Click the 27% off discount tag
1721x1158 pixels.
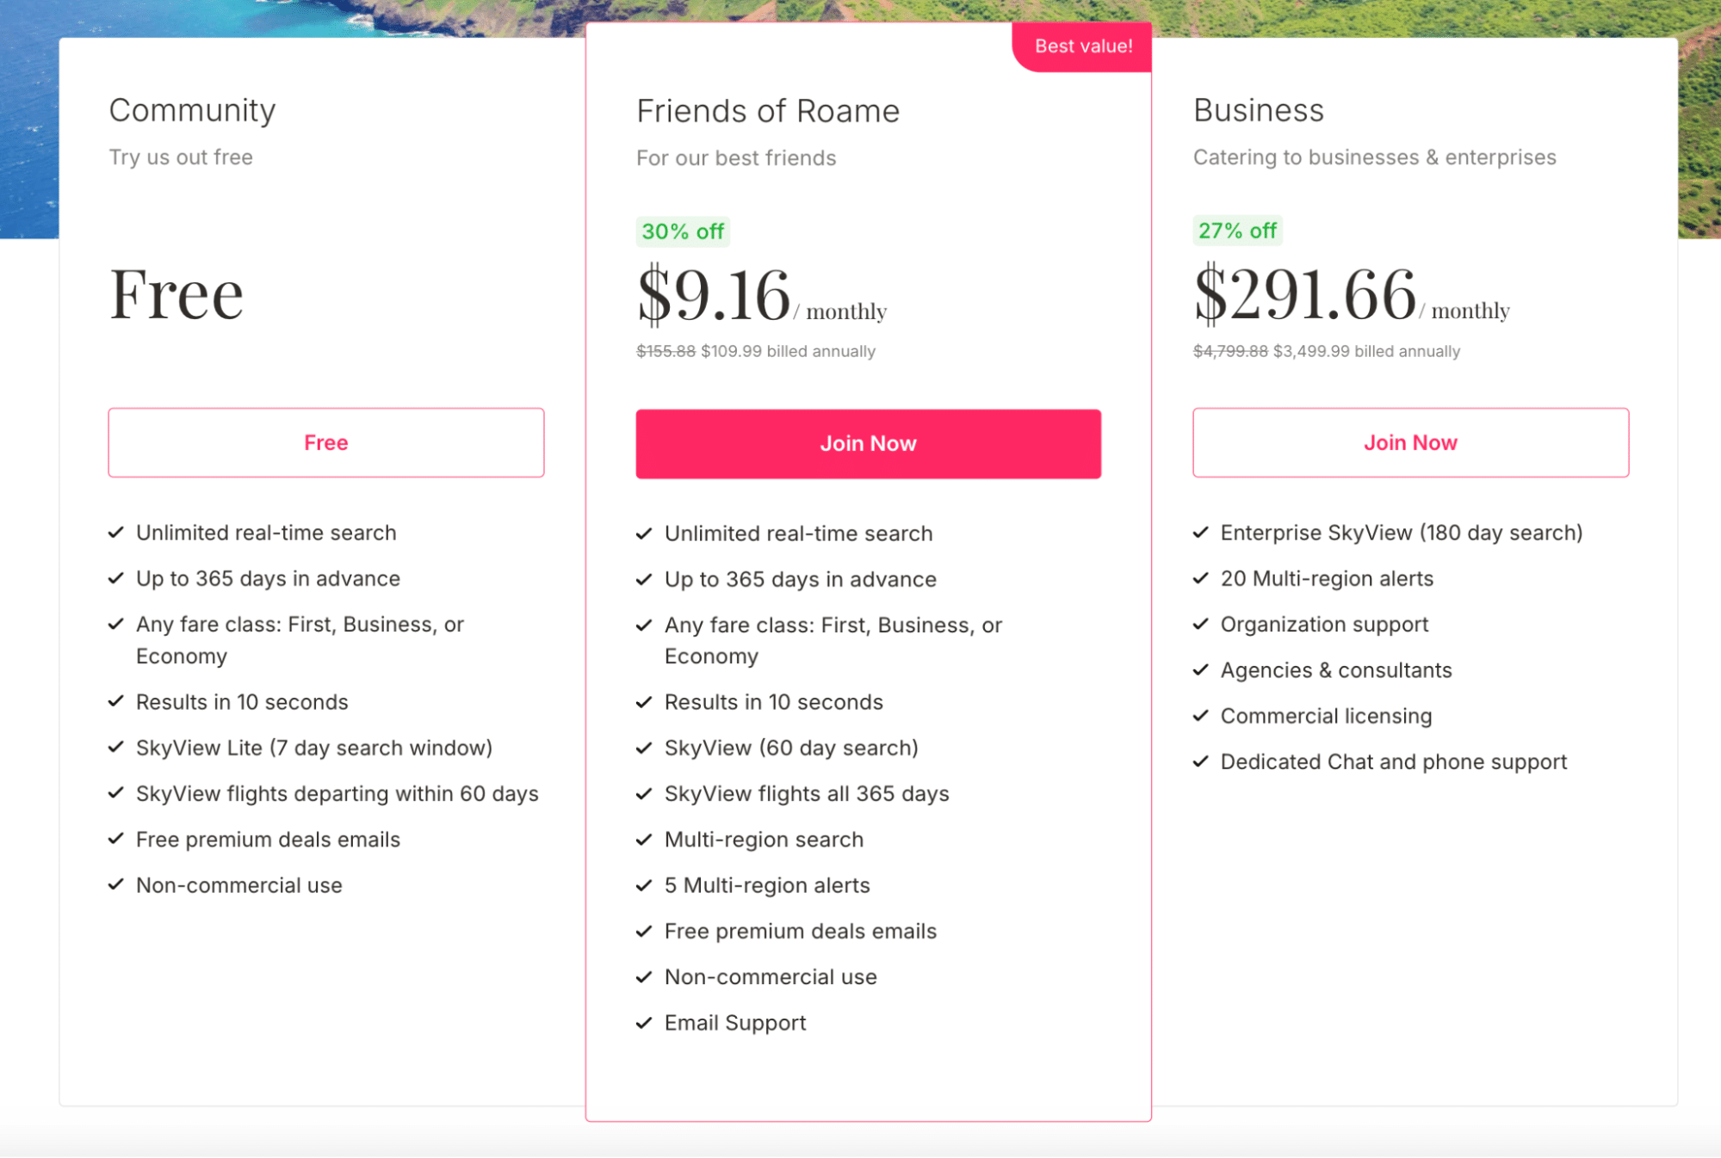click(x=1237, y=231)
